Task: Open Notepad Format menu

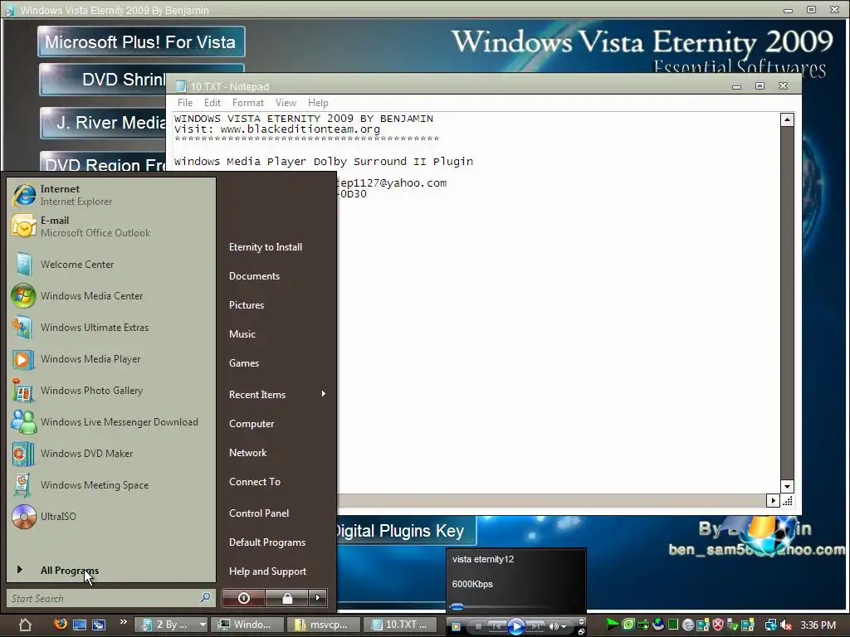Action: [247, 102]
